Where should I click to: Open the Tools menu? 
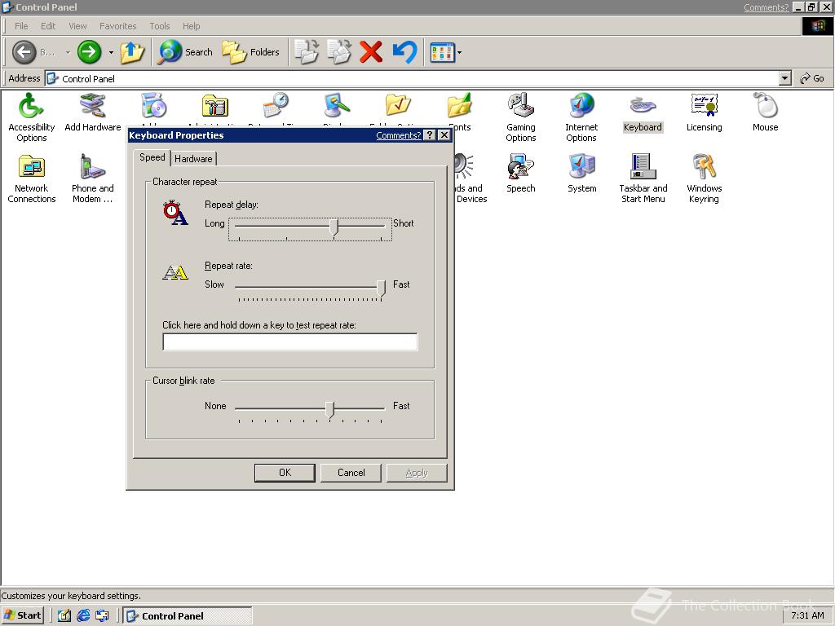coord(159,26)
